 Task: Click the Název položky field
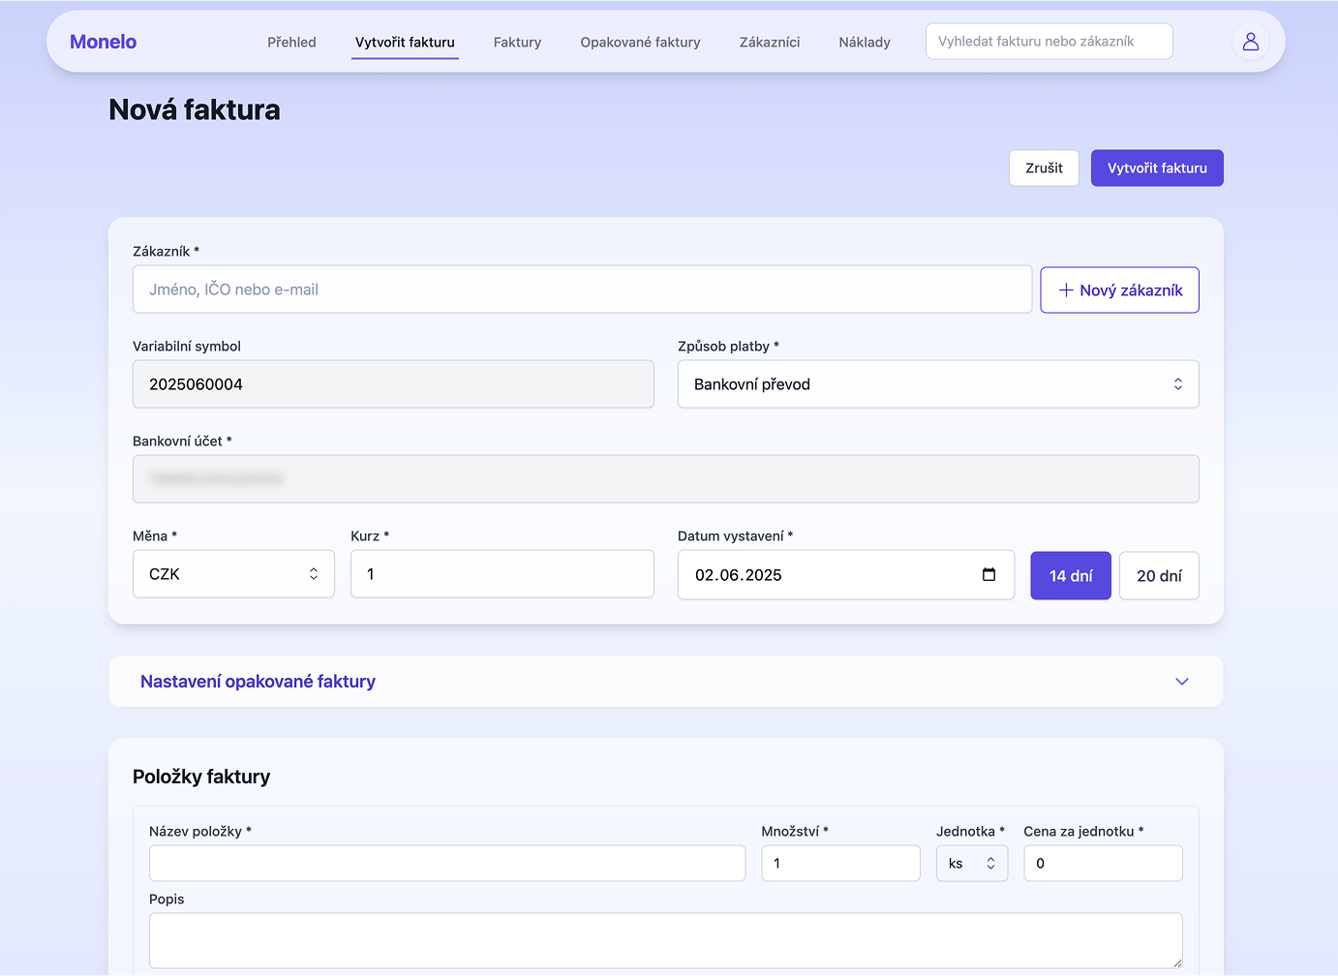[x=447, y=864]
